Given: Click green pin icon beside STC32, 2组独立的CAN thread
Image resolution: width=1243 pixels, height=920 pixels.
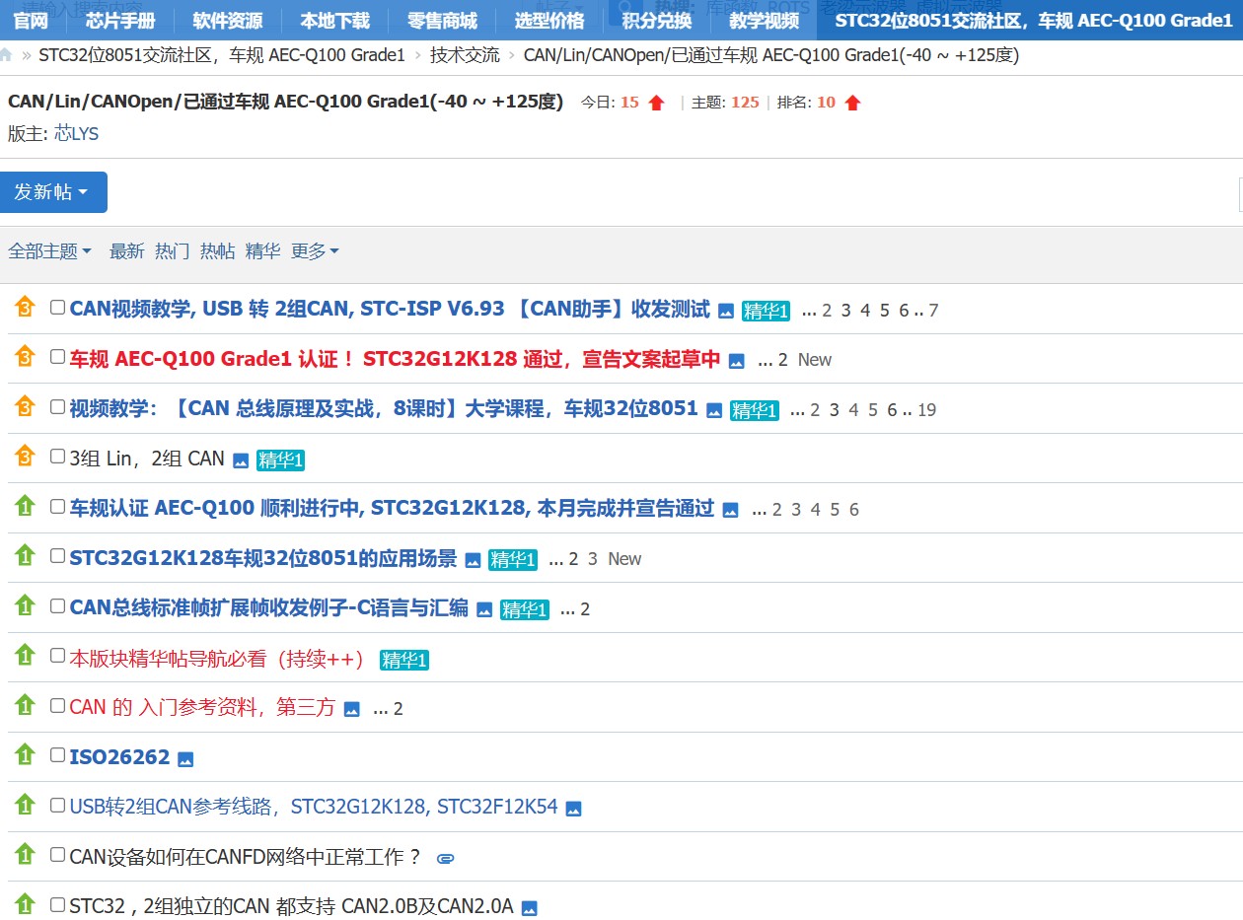Looking at the screenshot, I should [25, 904].
